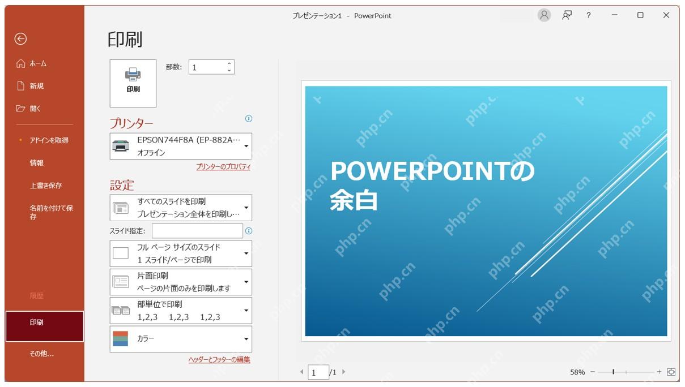Screen dimensions: 685x387
Task: Click the preview page number field
Action: pos(318,372)
